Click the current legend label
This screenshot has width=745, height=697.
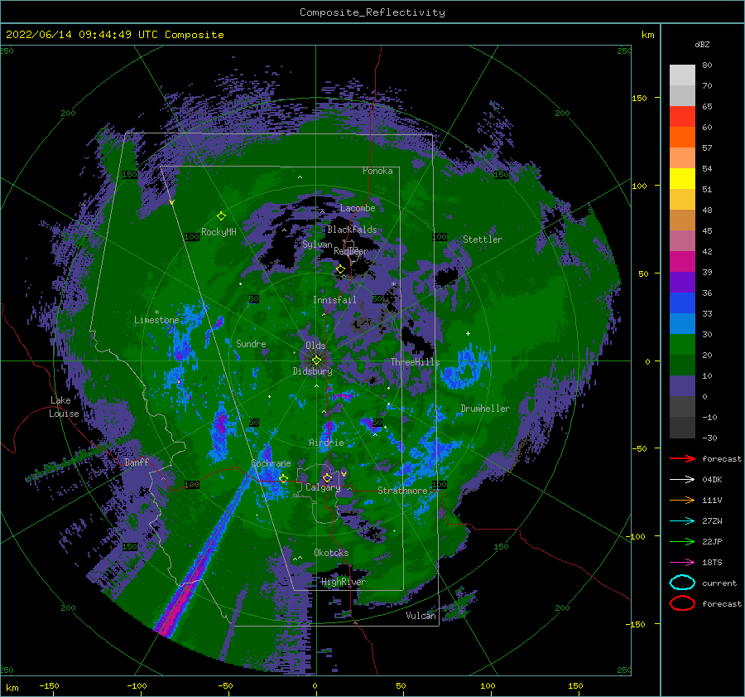tap(719, 583)
